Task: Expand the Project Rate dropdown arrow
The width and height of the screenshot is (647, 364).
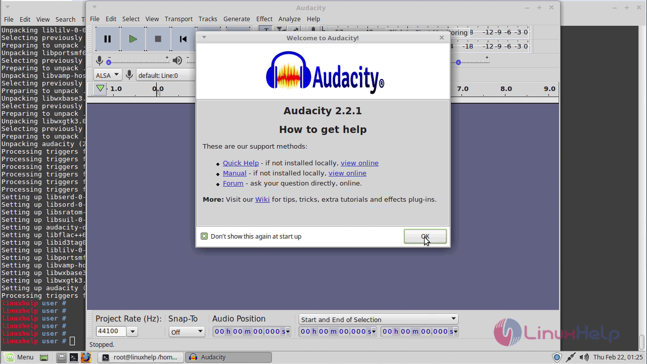Action: [x=132, y=332]
